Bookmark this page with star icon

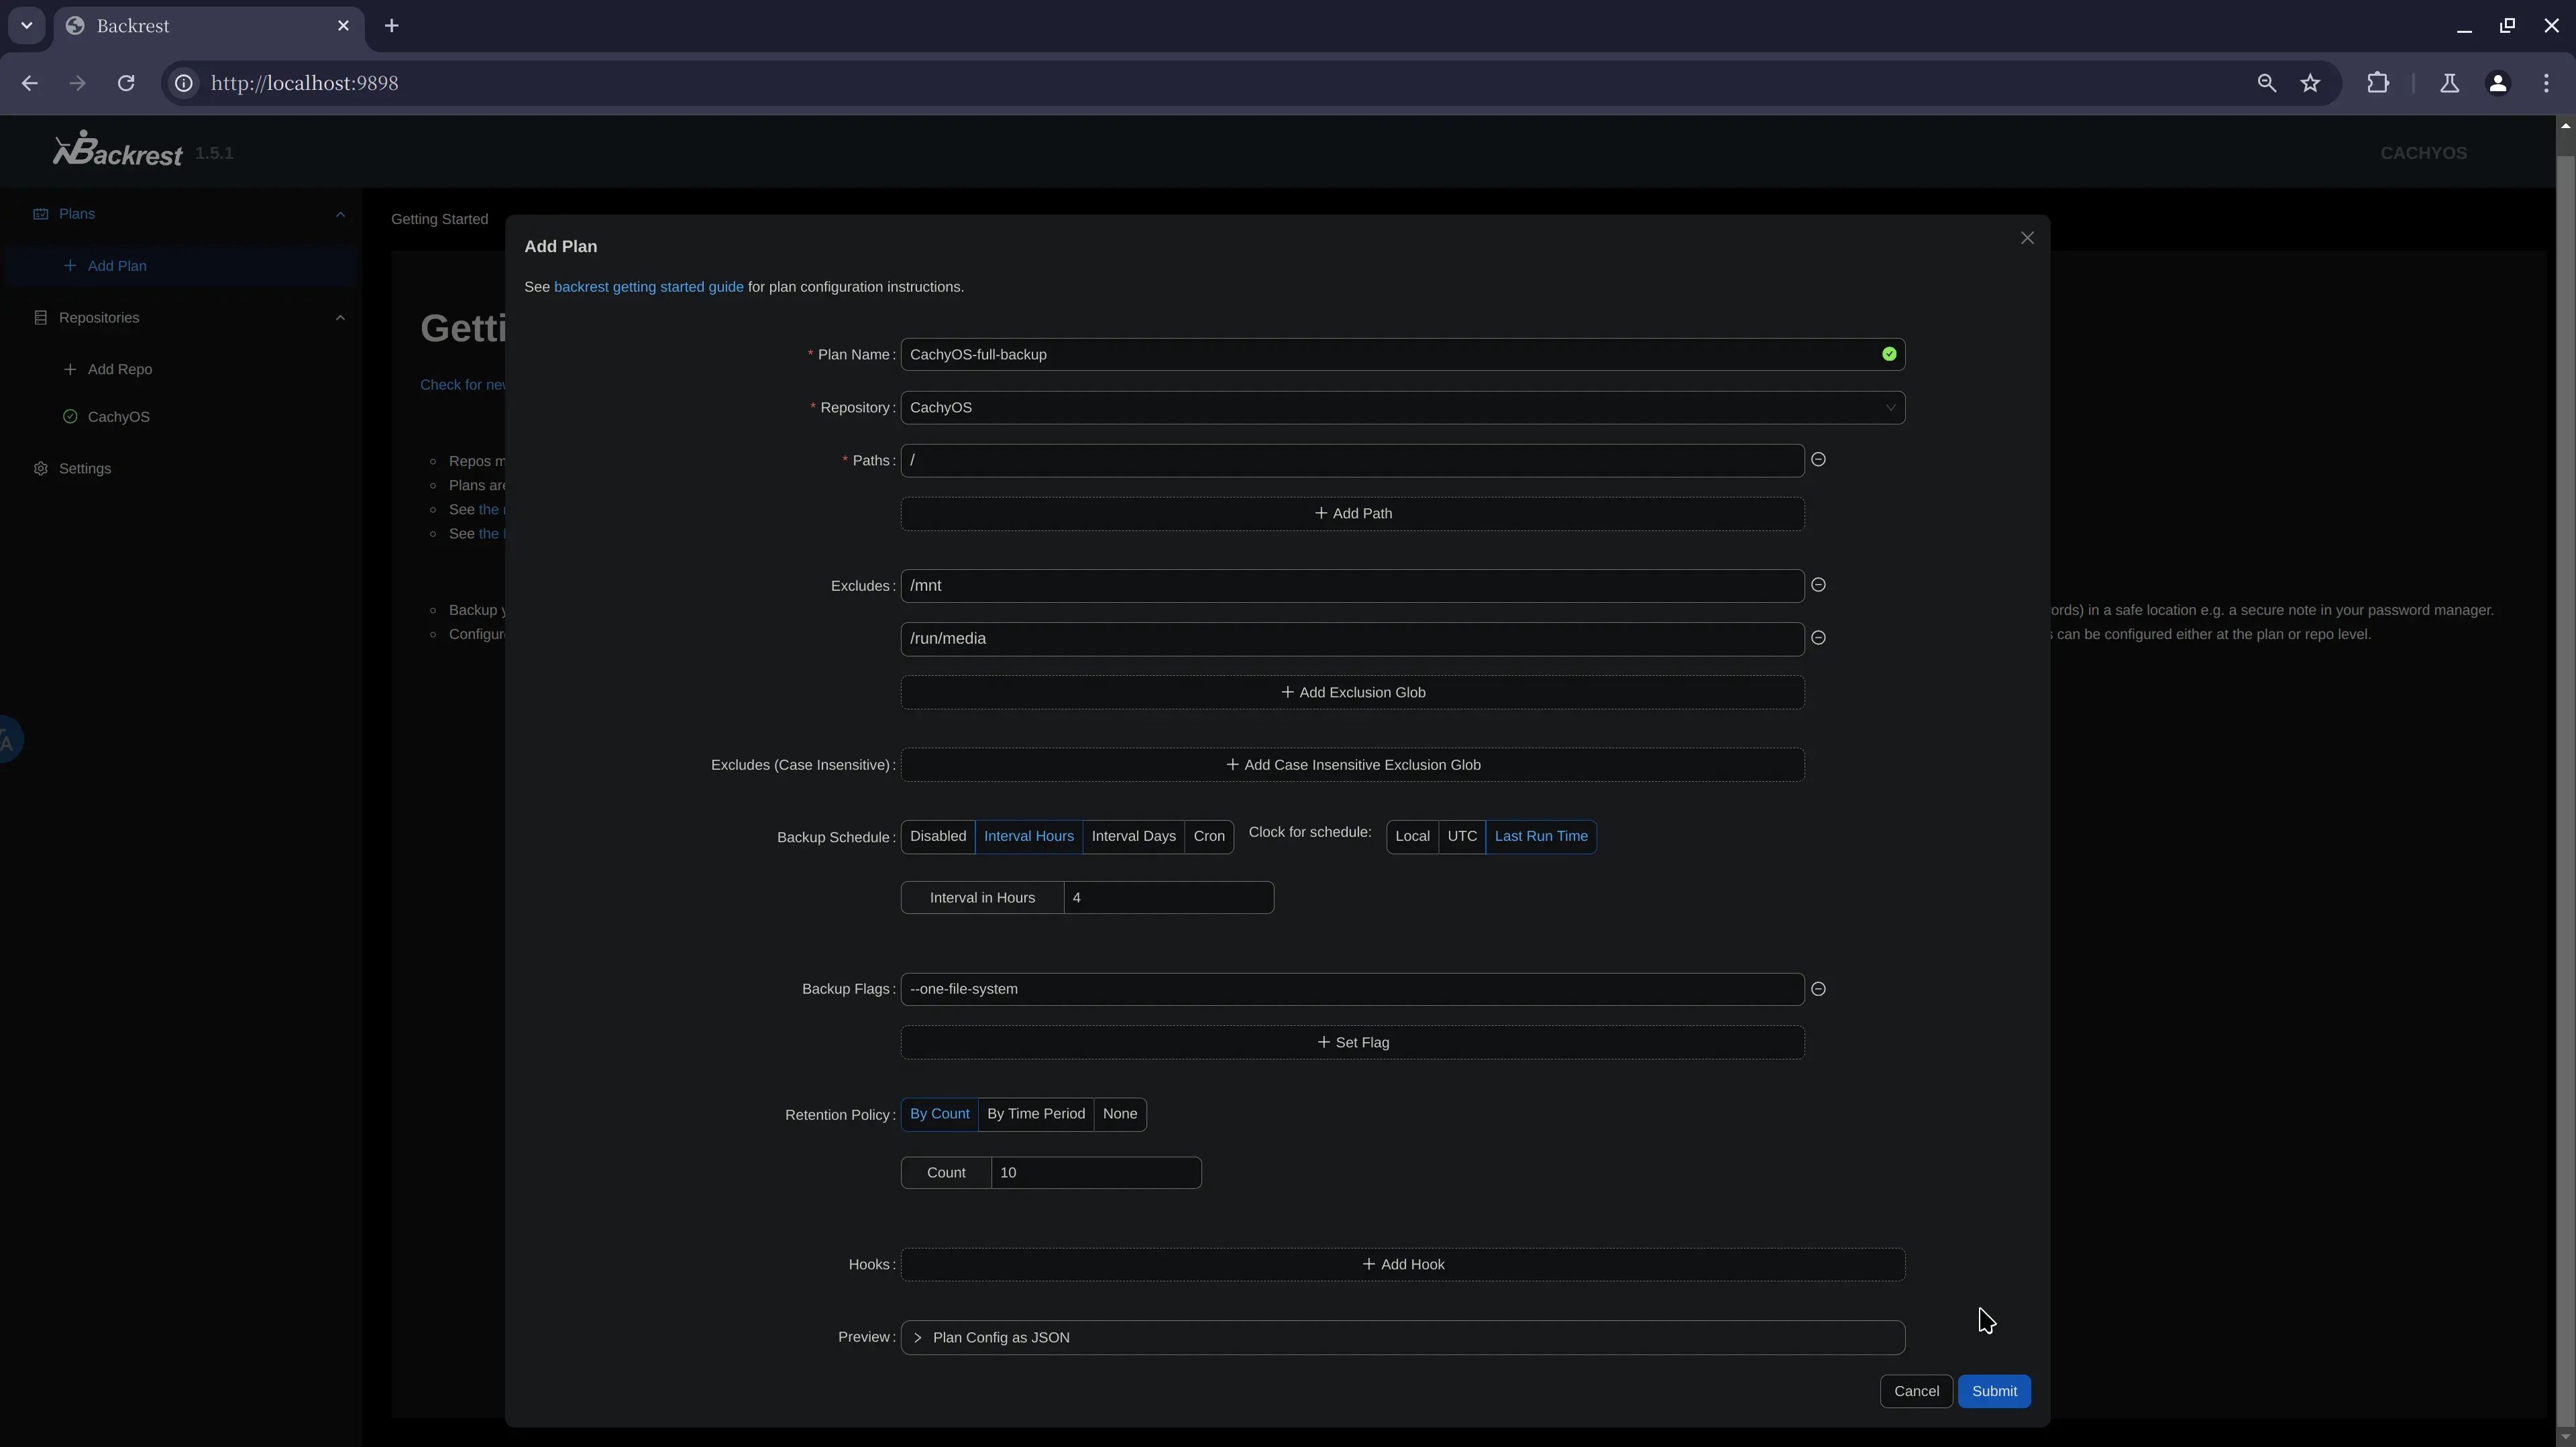pyautogui.click(x=2310, y=83)
